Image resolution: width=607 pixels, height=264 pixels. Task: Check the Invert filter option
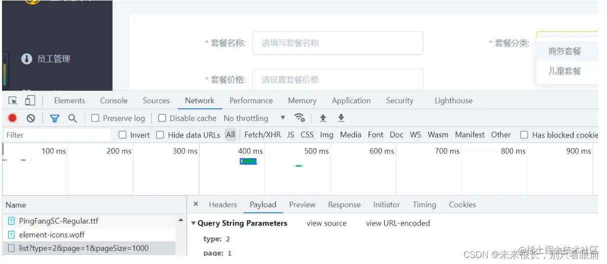point(122,135)
